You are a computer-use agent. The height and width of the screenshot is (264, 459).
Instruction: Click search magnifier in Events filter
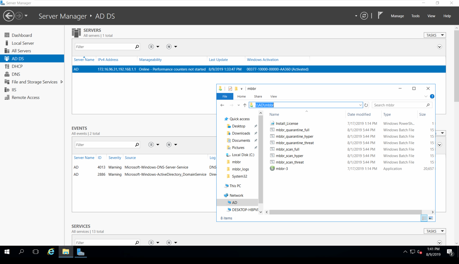(x=137, y=145)
